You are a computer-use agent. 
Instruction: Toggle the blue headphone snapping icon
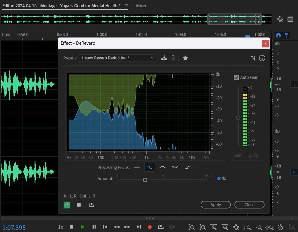click(x=278, y=35)
